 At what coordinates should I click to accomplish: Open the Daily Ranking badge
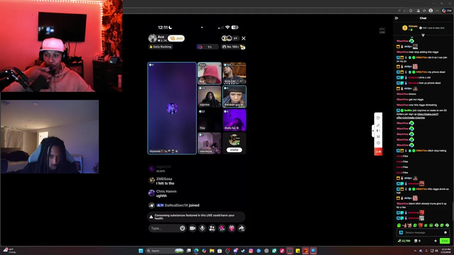(160, 47)
